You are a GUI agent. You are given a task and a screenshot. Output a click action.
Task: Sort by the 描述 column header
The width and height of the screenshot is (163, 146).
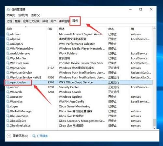coord(82,29)
